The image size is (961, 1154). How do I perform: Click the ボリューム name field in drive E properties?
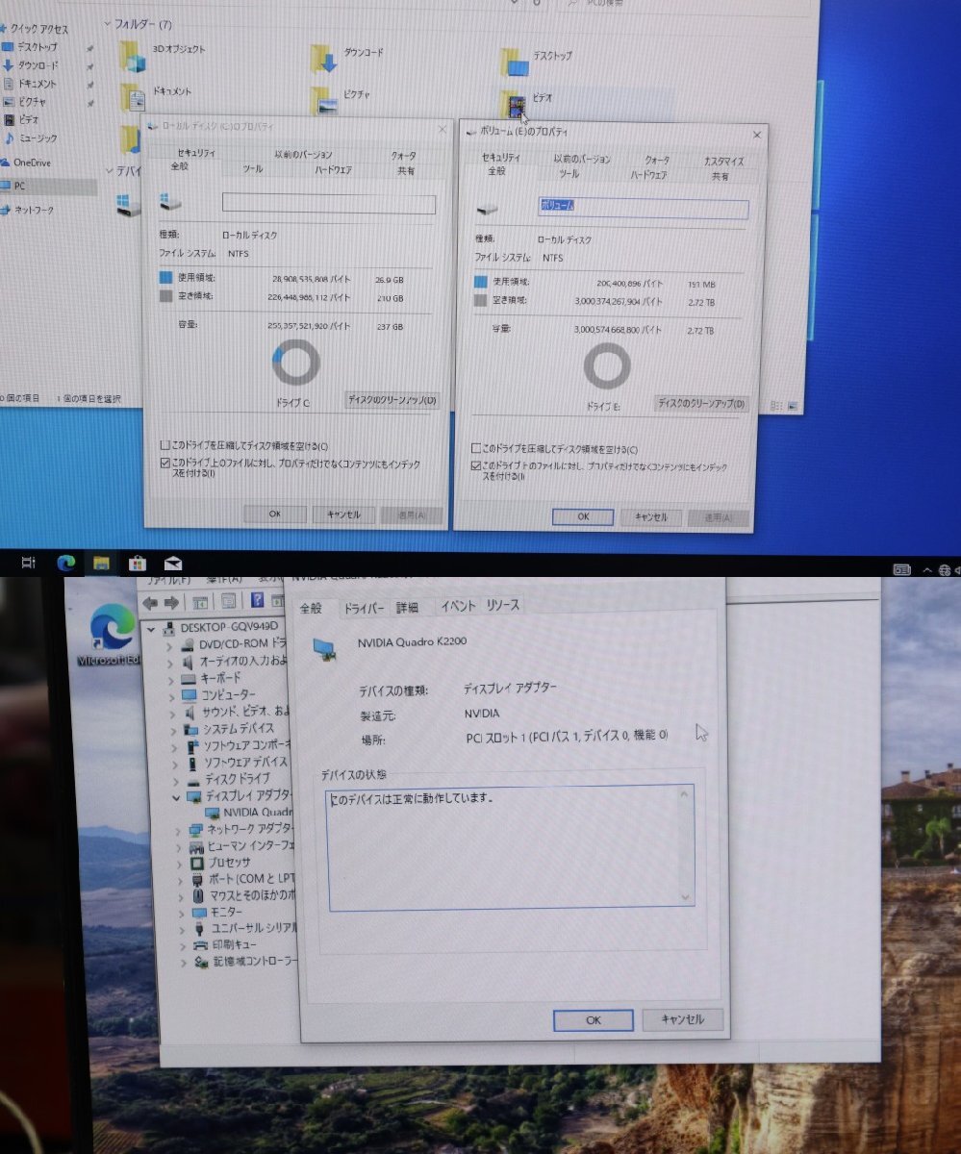pos(642,209)
